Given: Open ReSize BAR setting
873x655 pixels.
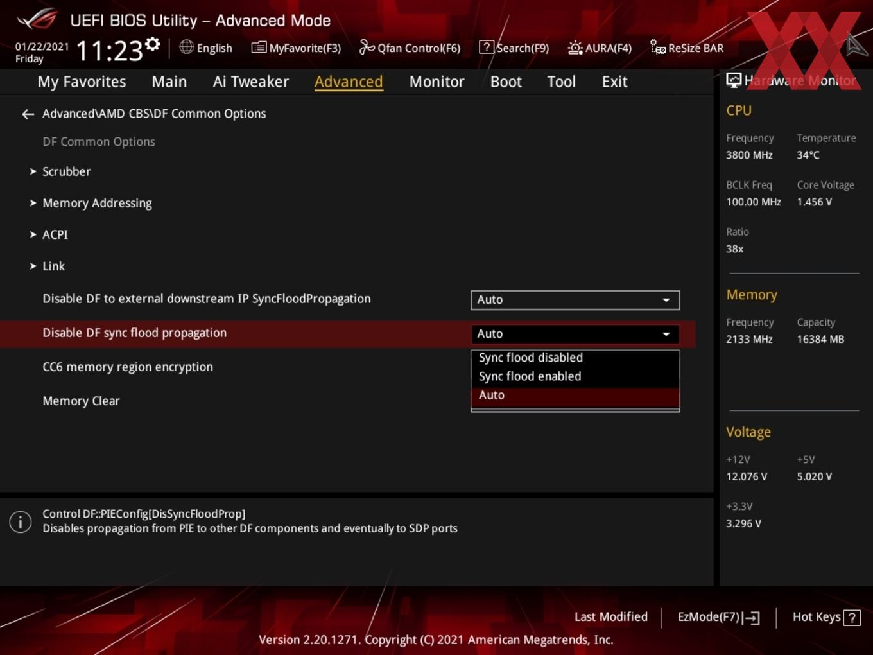Looking at the screenshot, I should (x=687, y=48).
